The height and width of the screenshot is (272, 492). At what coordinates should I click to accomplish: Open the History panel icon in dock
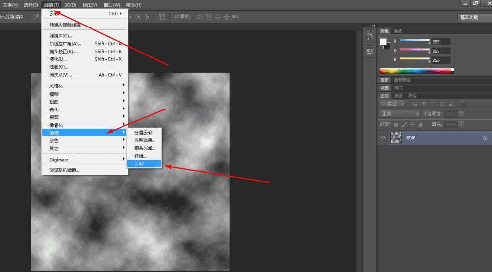coord(370,36)
